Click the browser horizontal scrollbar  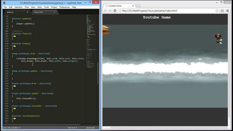(x=169, y=127)
